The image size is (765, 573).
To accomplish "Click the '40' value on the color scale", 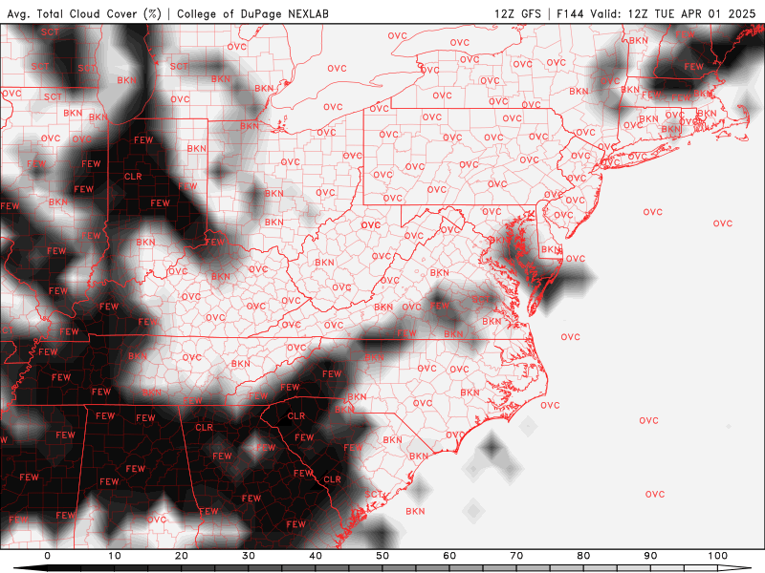I will click(x=316, y=556).
